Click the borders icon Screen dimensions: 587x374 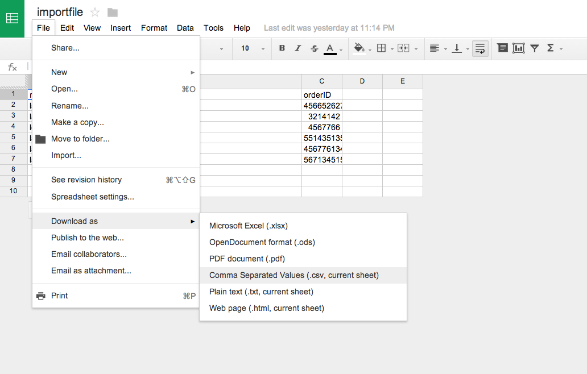pos(382,48)
